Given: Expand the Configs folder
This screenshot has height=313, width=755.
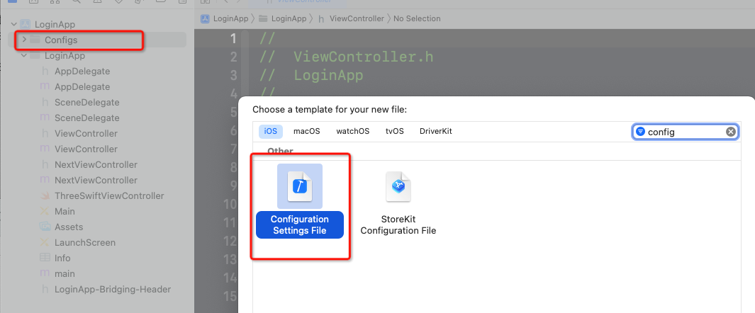Looking at the screenshot, I should pos(24,40).
